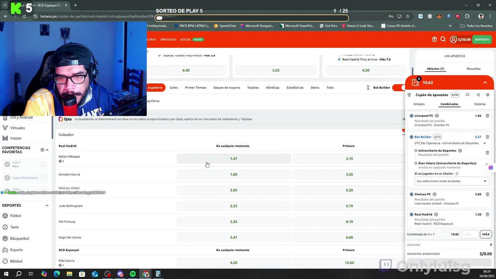Remove the Chelsea FC selection from the slip
This screenshot has height=279, width=496.
coord(487,194)
